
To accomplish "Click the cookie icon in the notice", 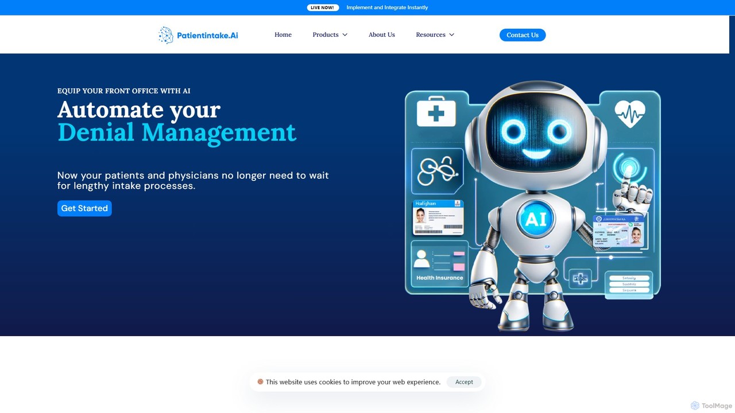I will coord(260,381).
